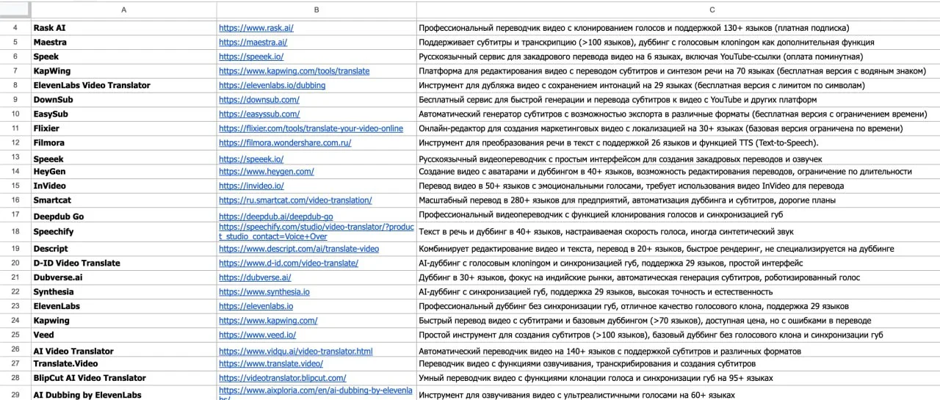
Task: Open the https://www.synthesia.io link
Action: coord(264,291)
